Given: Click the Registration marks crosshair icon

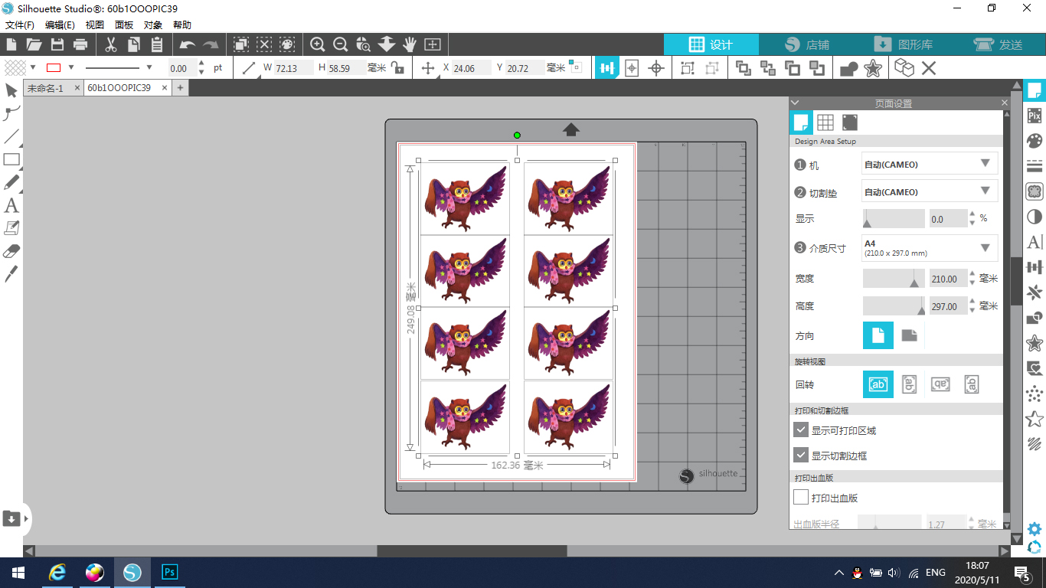Looking at the screenshot, I should (656, 68).
